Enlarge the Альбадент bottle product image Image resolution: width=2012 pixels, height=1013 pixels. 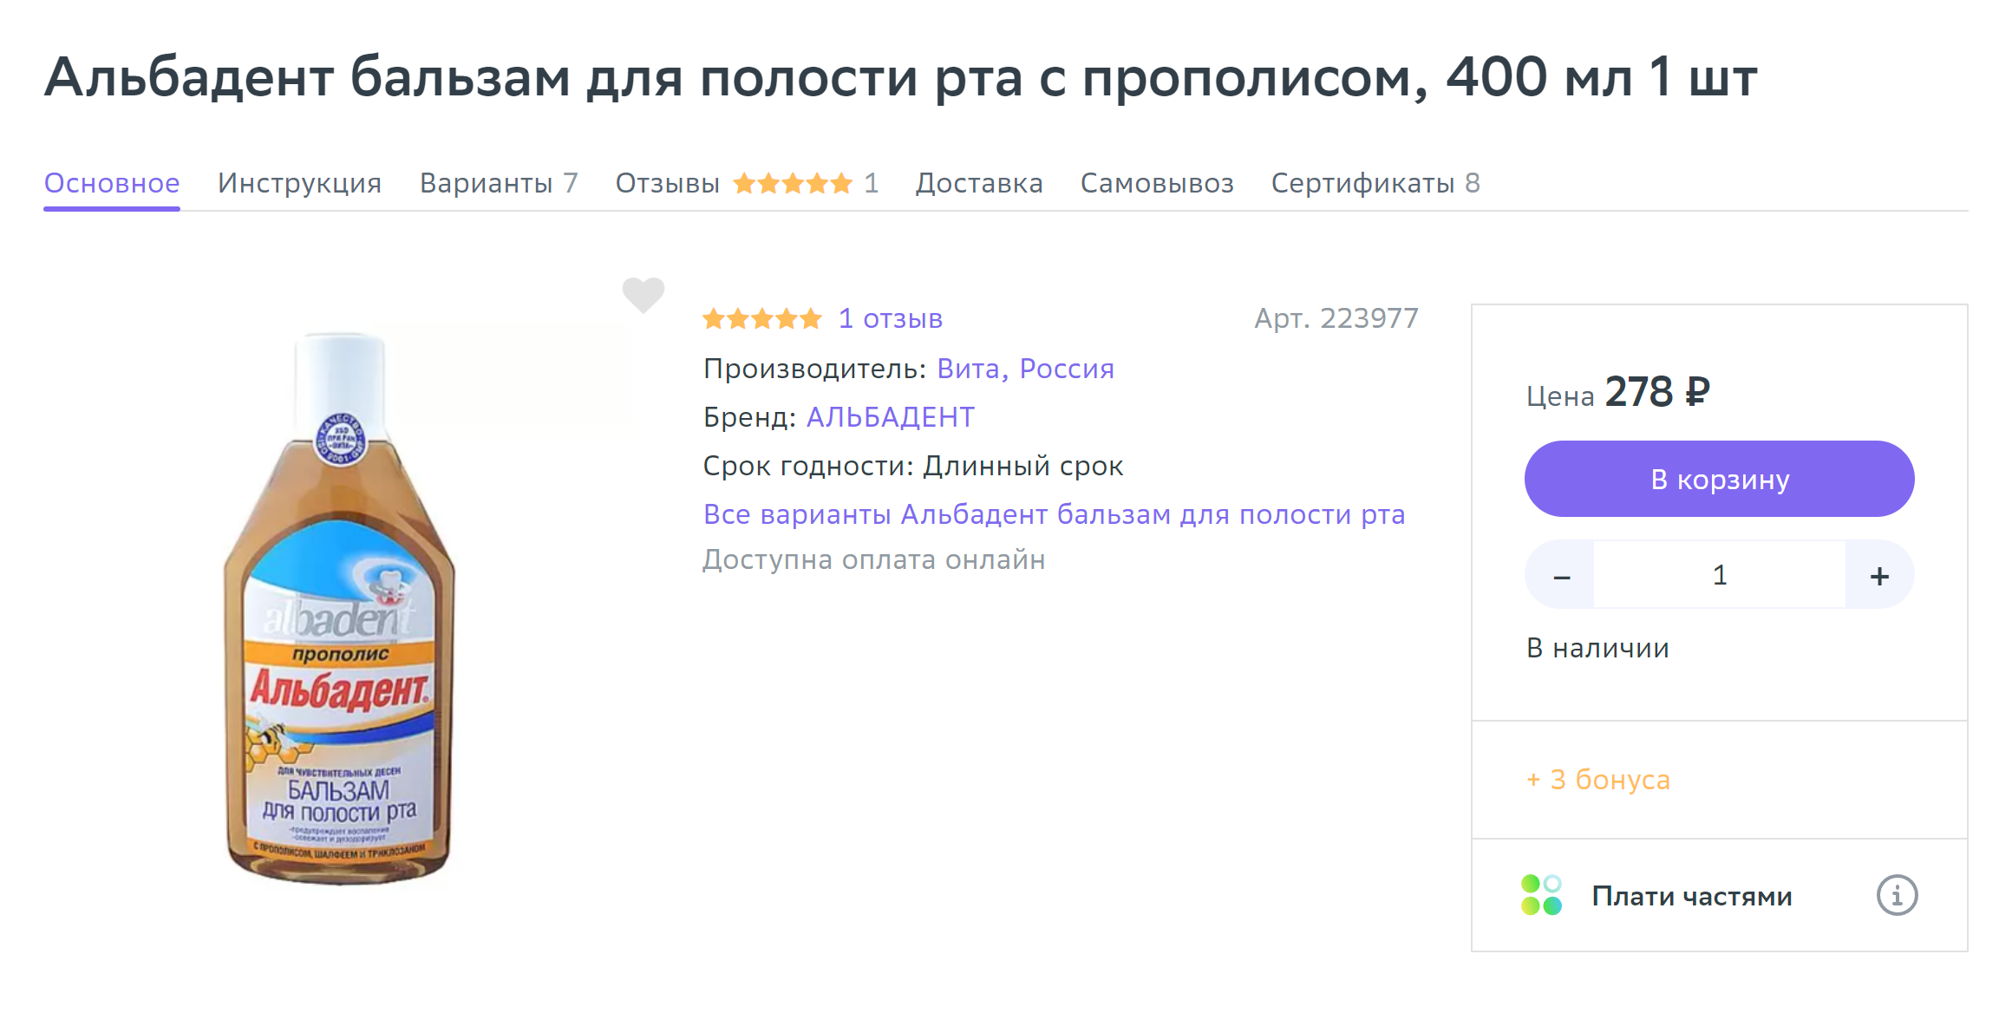click(340, 609)
